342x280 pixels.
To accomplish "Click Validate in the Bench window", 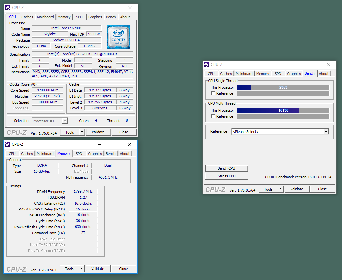I will [x=297, y=189].
